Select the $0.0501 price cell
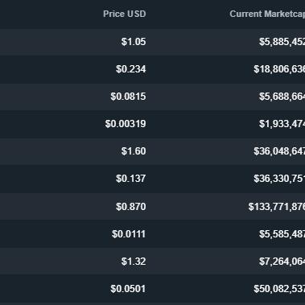 pyautogui.click(x=128, y=289)
